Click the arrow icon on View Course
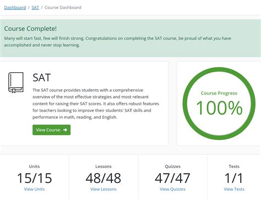This screenshot has width=261, height=200. [65, 130]
